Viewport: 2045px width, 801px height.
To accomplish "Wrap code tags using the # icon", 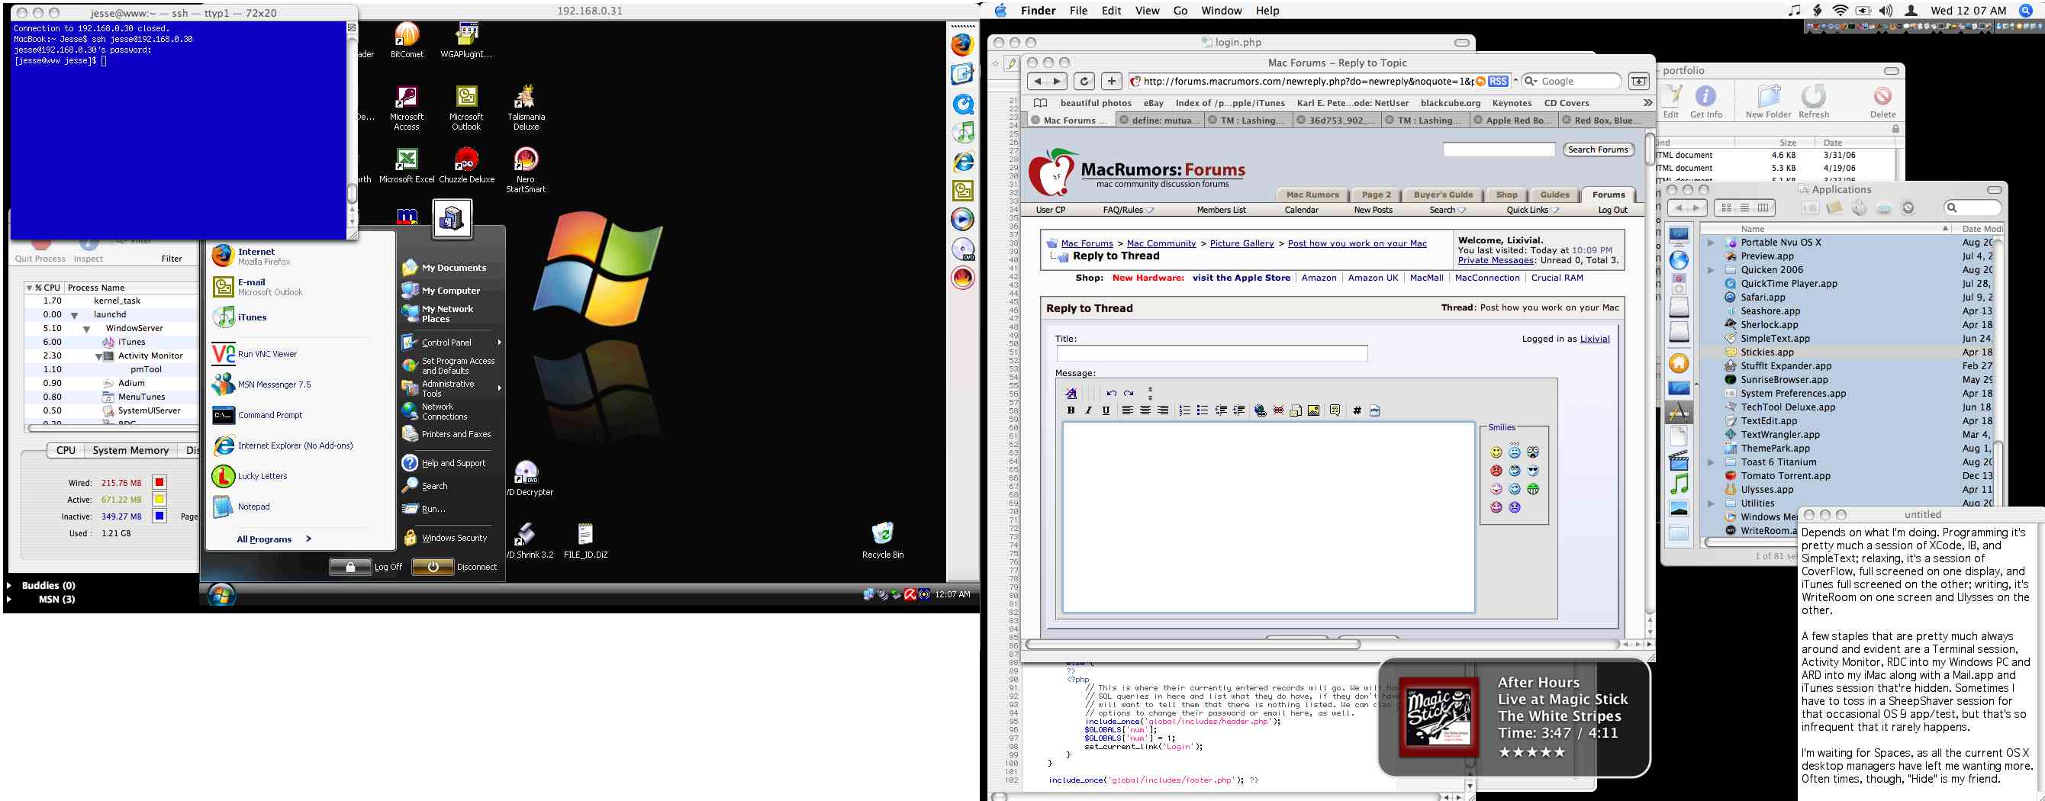I will pos(1357,410).
